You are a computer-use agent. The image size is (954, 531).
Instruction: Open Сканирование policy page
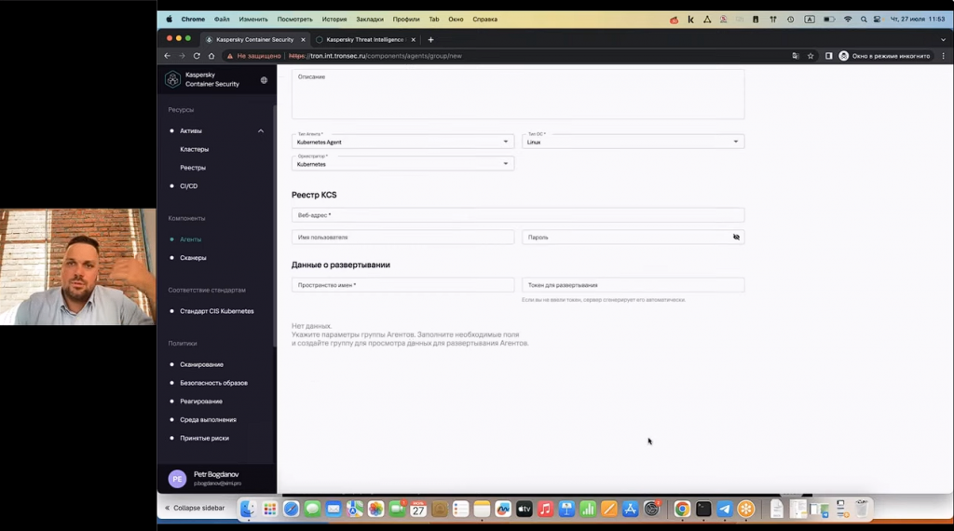[x=201, y=365]
